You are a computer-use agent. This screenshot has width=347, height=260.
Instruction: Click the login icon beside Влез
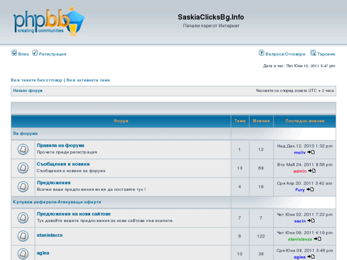14,53
